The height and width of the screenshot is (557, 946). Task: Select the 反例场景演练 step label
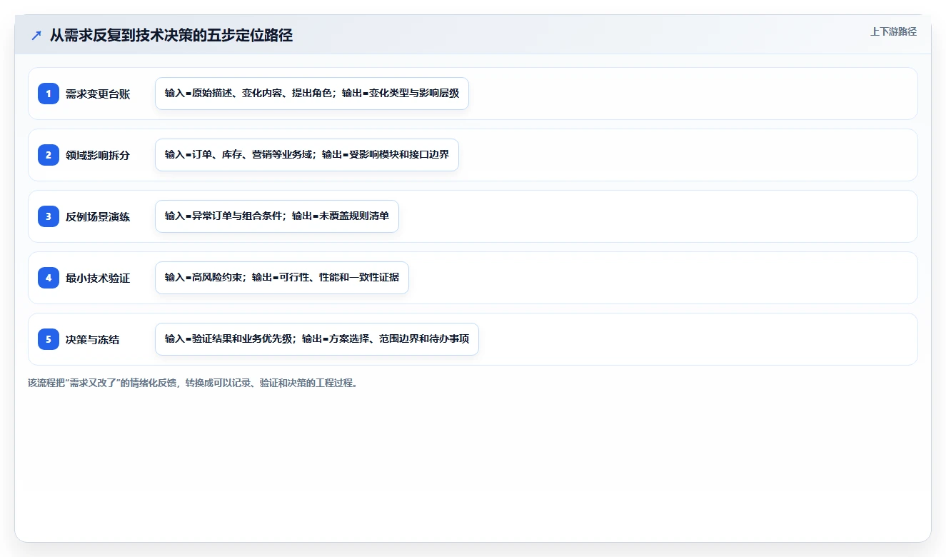point(98,216)
